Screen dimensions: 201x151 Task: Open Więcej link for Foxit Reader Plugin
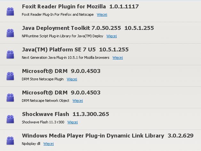(x=102, y=14)
